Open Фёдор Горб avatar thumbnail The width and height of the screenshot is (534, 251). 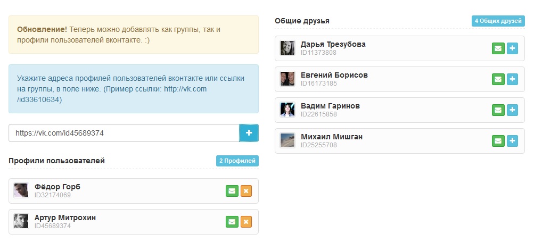click(21, 190)
